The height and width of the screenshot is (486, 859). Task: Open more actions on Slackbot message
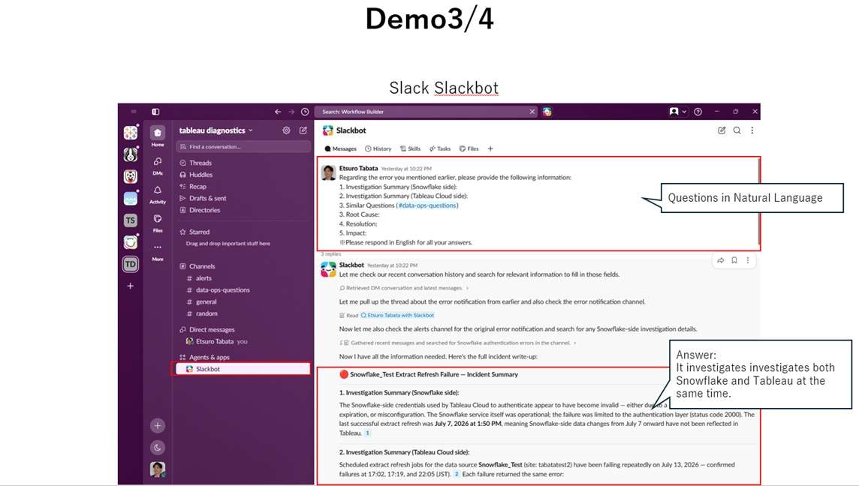tap(748, 260)
